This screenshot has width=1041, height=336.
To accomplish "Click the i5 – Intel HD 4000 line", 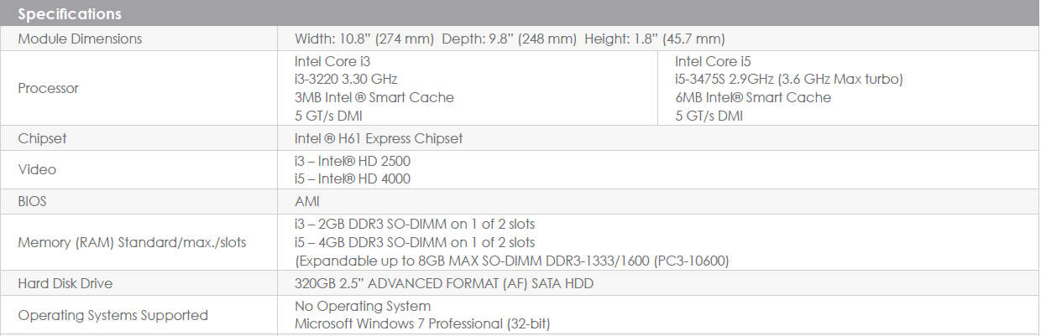I will point(353,179).
